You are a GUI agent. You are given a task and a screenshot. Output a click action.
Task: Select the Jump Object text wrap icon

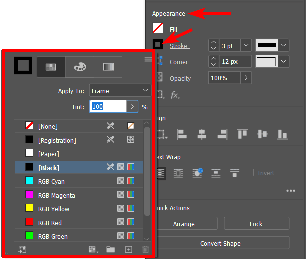point(215,173)
